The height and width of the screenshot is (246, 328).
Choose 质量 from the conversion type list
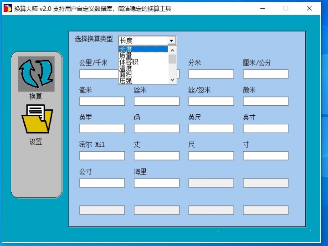click(x=143, y=56)
